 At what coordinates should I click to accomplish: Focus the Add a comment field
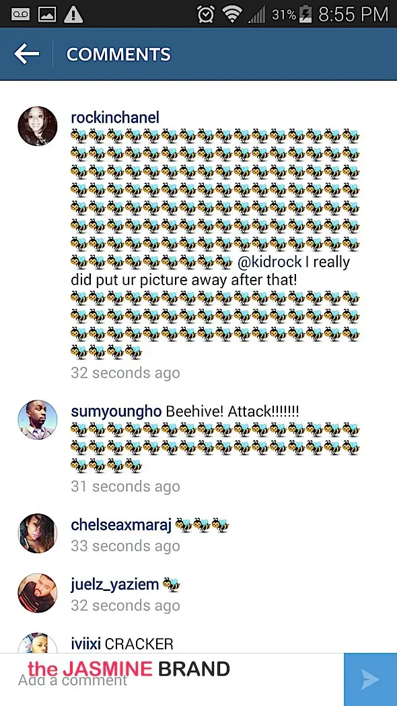tap(172, 680)
